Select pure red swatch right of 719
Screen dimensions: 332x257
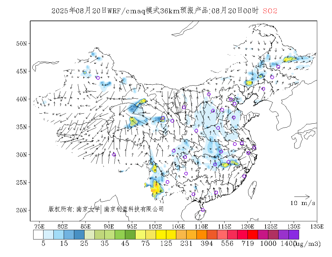(x=253, y=235)
